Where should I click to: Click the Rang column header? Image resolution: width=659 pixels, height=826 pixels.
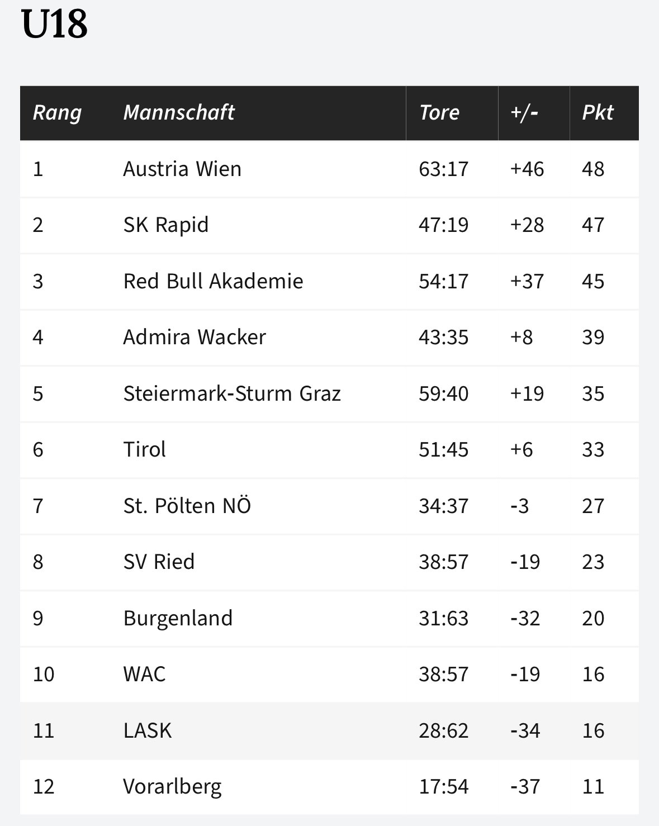click(x=57, y=112)
